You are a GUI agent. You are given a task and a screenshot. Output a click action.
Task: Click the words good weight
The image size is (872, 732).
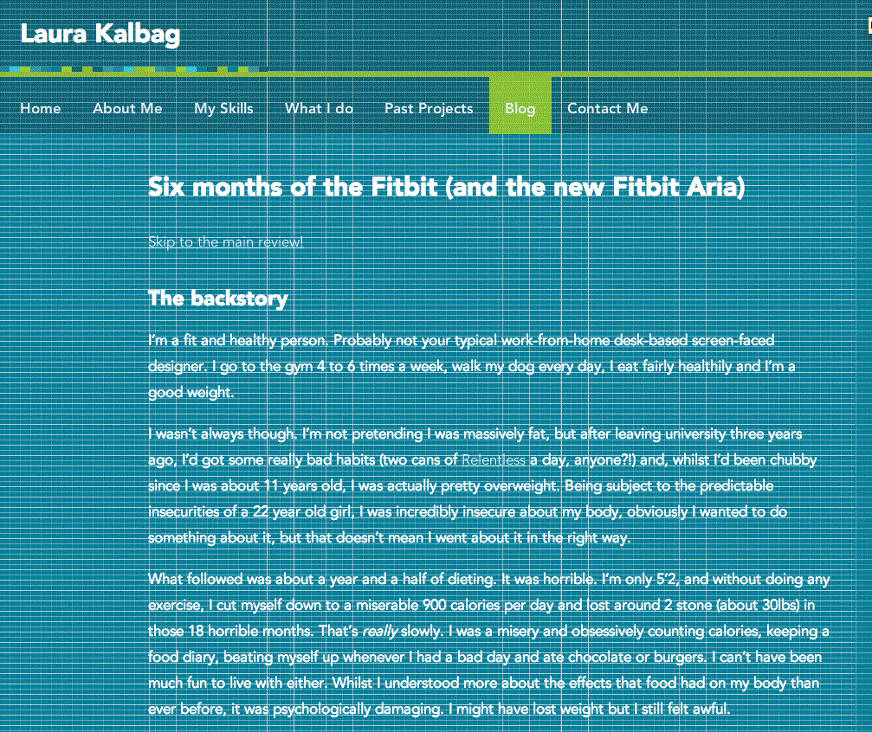(191, 393)
